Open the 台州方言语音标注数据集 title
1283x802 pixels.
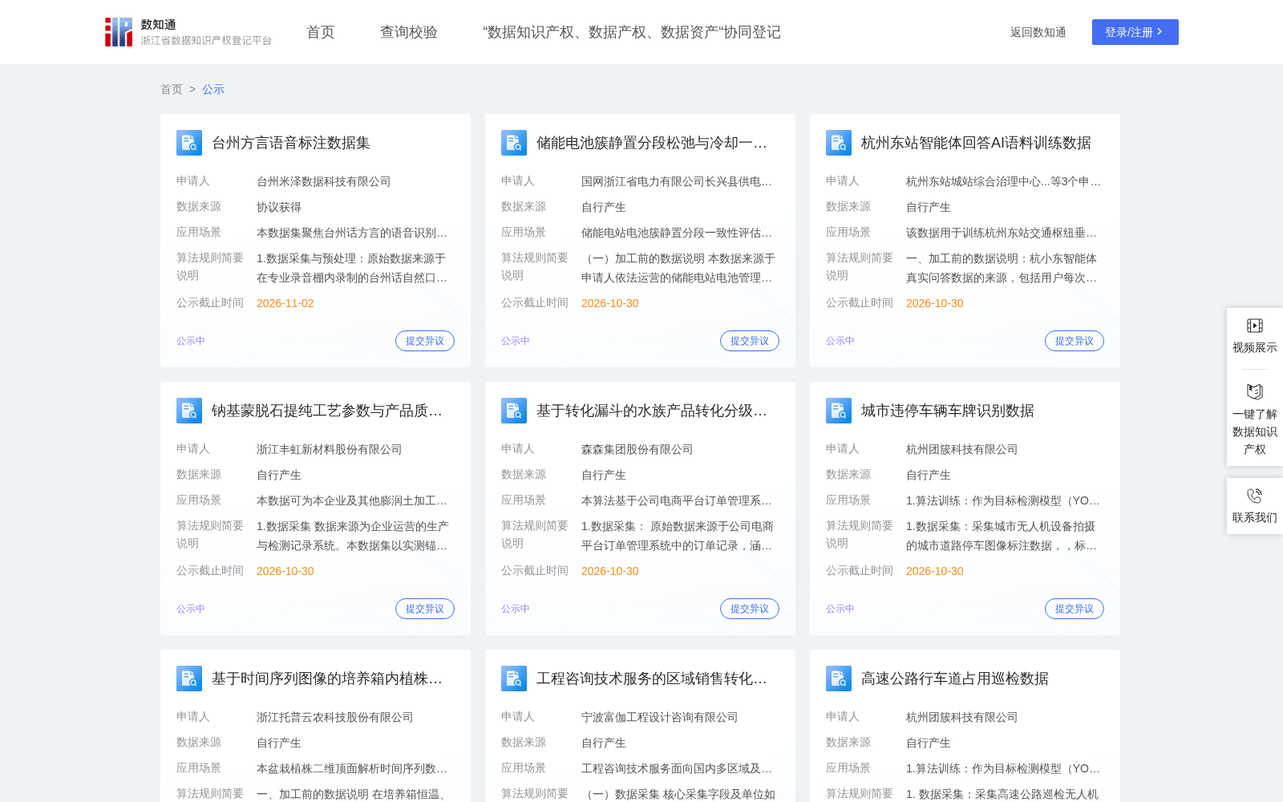point(291,143)
